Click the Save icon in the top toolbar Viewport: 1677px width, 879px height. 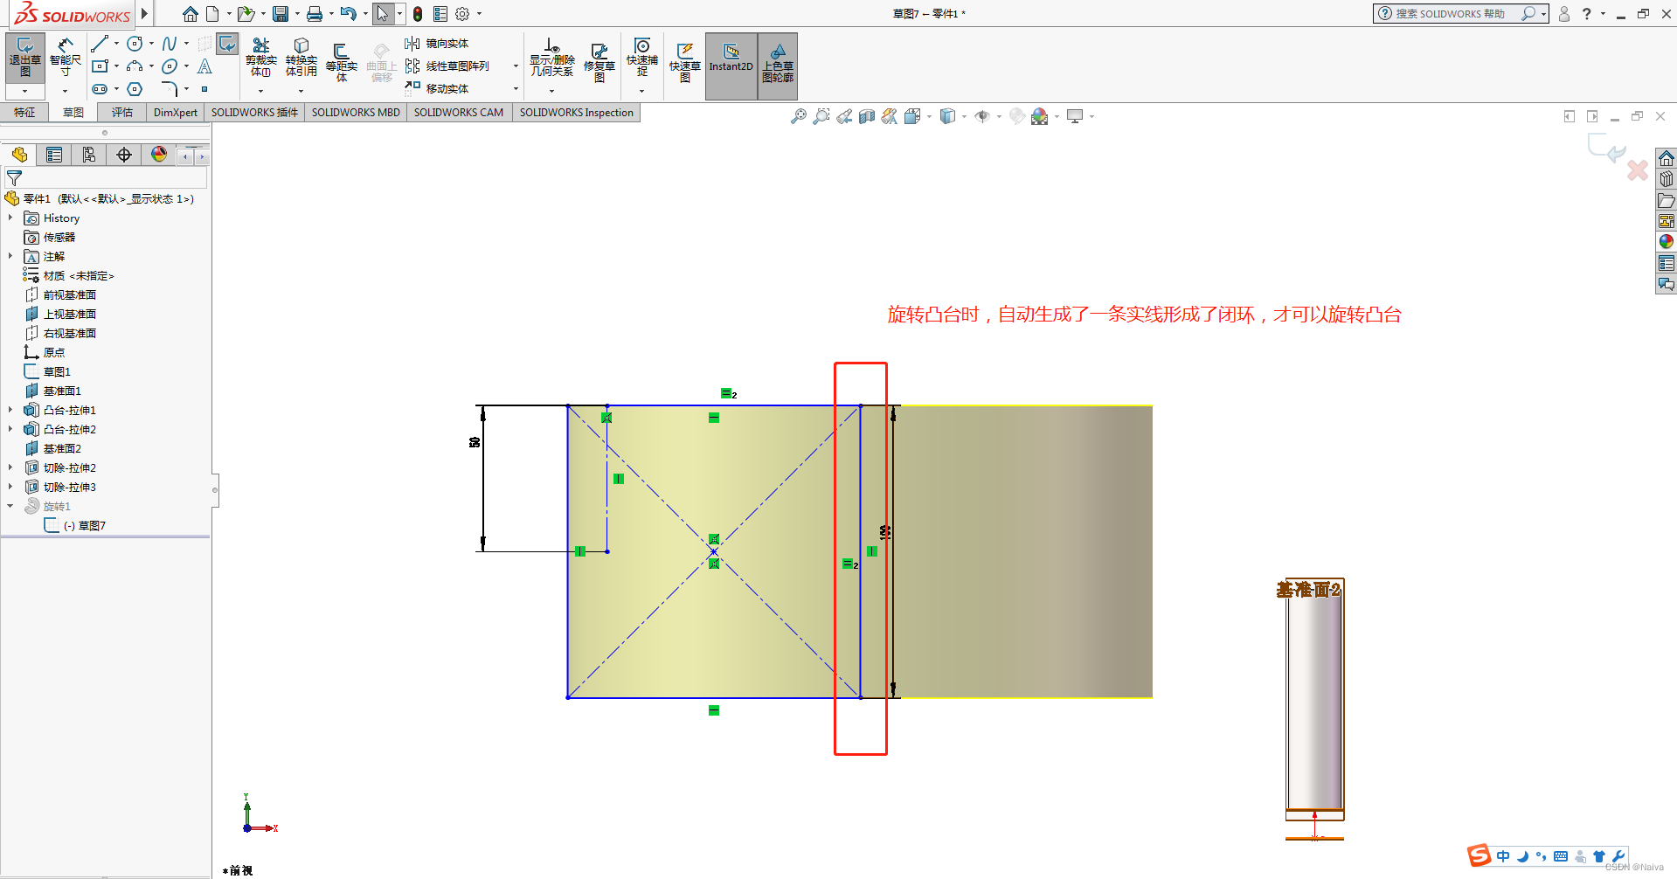coord(281,14)
